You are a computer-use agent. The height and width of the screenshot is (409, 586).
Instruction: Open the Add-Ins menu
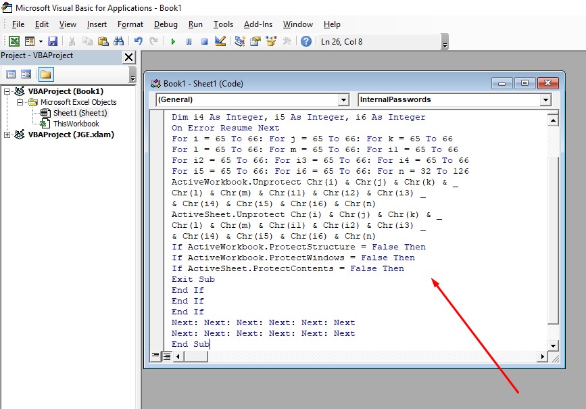[x=258, y=24]
